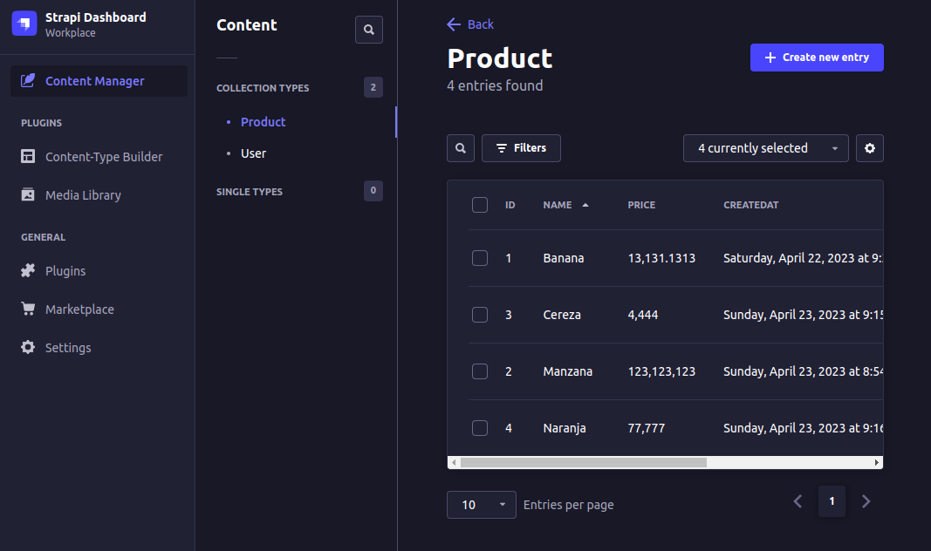Search content types with magnifier button
The width and height of the screenshot is (931, 551).
click(369, 30)
